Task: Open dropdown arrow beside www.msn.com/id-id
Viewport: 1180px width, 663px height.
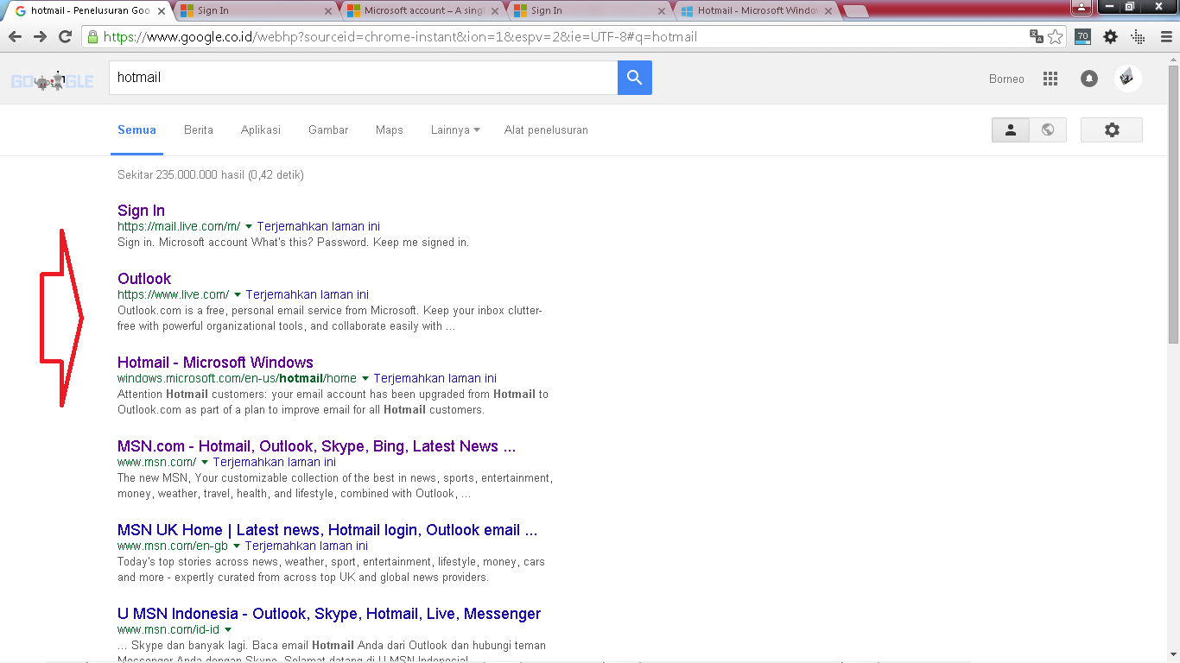Action: click(228, 629)
